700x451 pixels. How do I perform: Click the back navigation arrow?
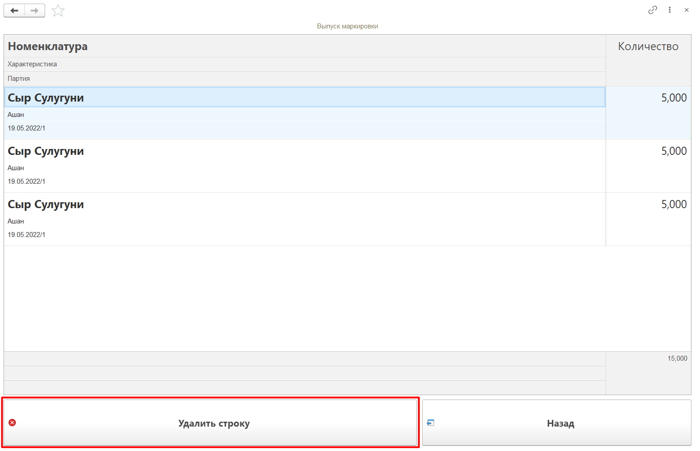(x=14, y=10)
